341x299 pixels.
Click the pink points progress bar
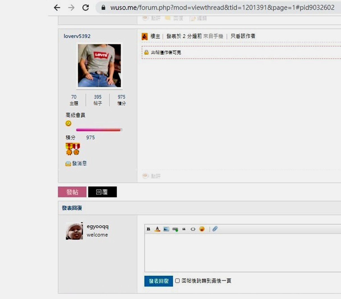click(x=99, y=130)
